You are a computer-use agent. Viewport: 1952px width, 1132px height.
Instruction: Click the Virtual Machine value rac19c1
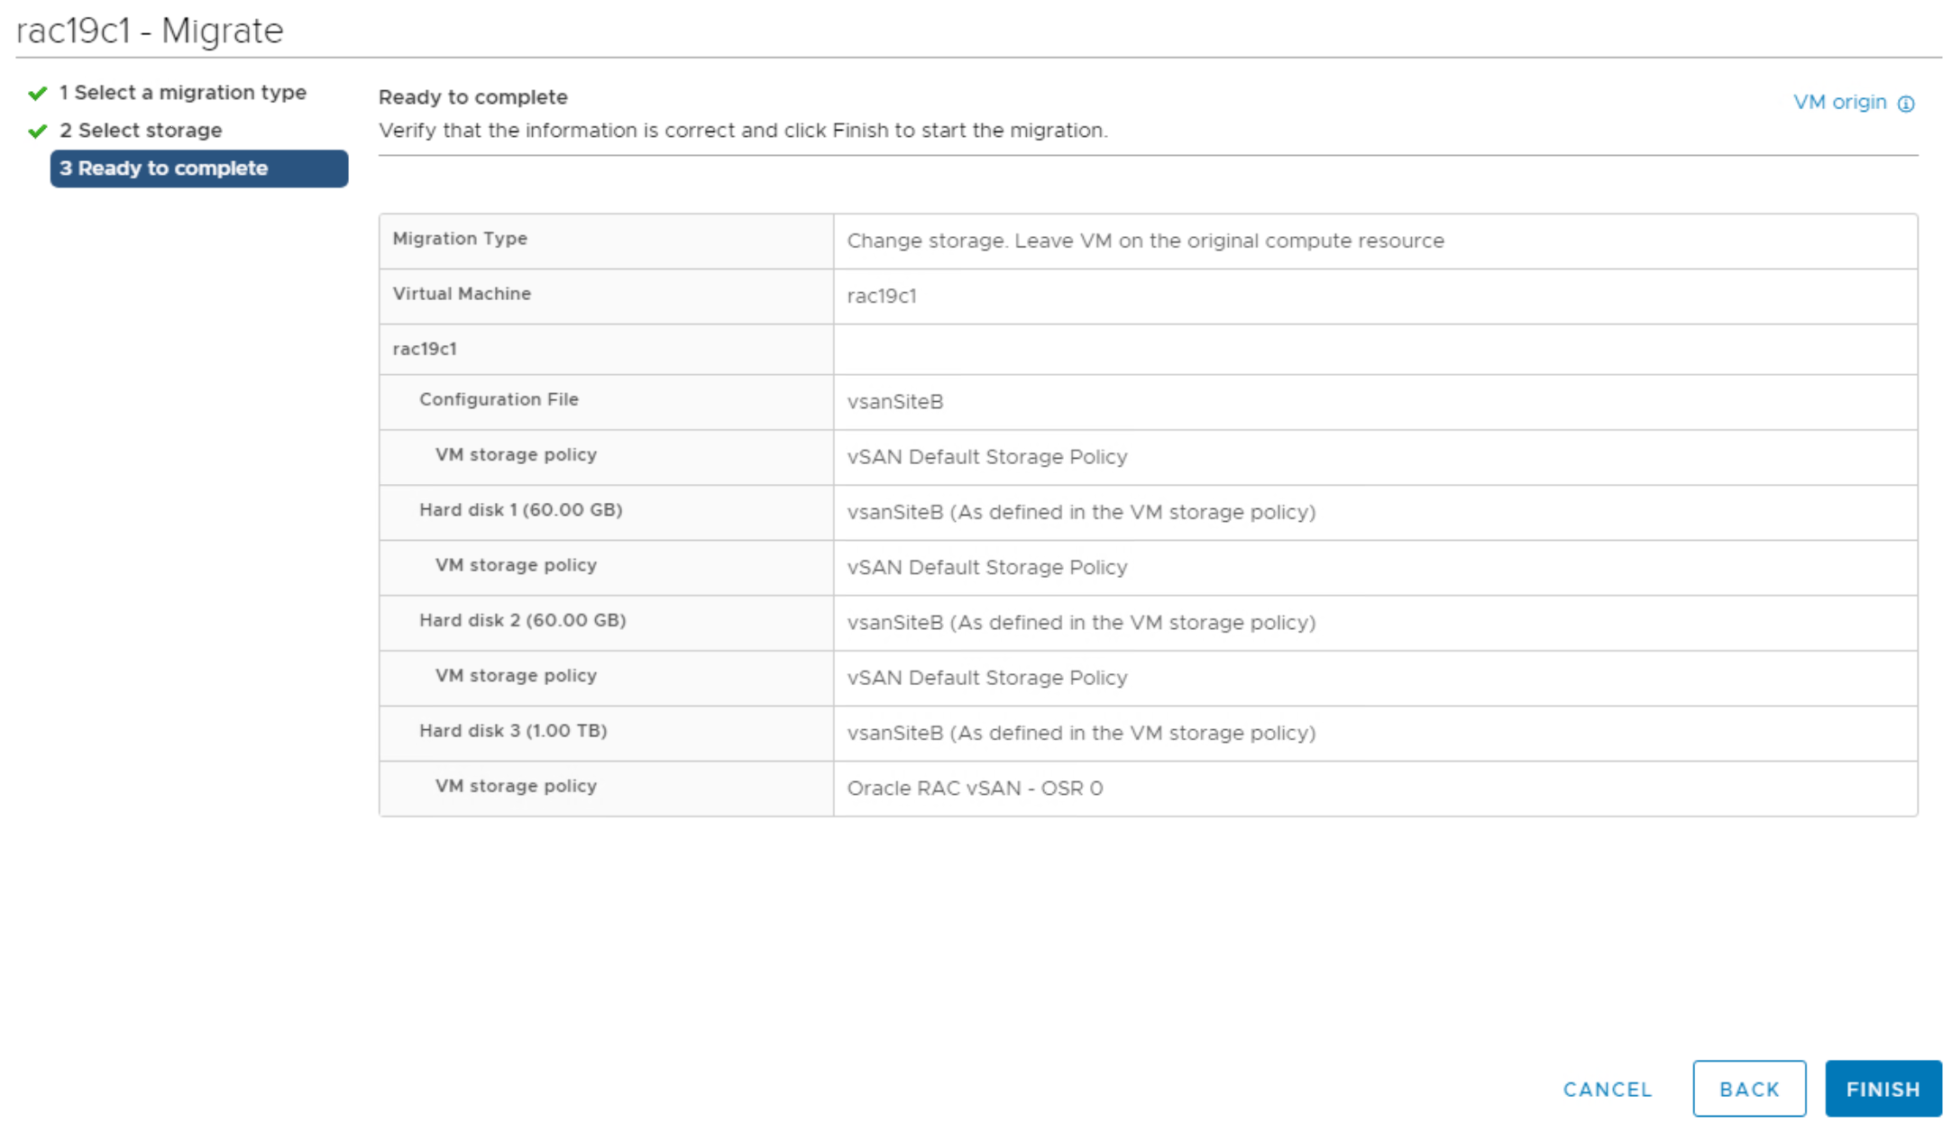[x=882, y=297]
